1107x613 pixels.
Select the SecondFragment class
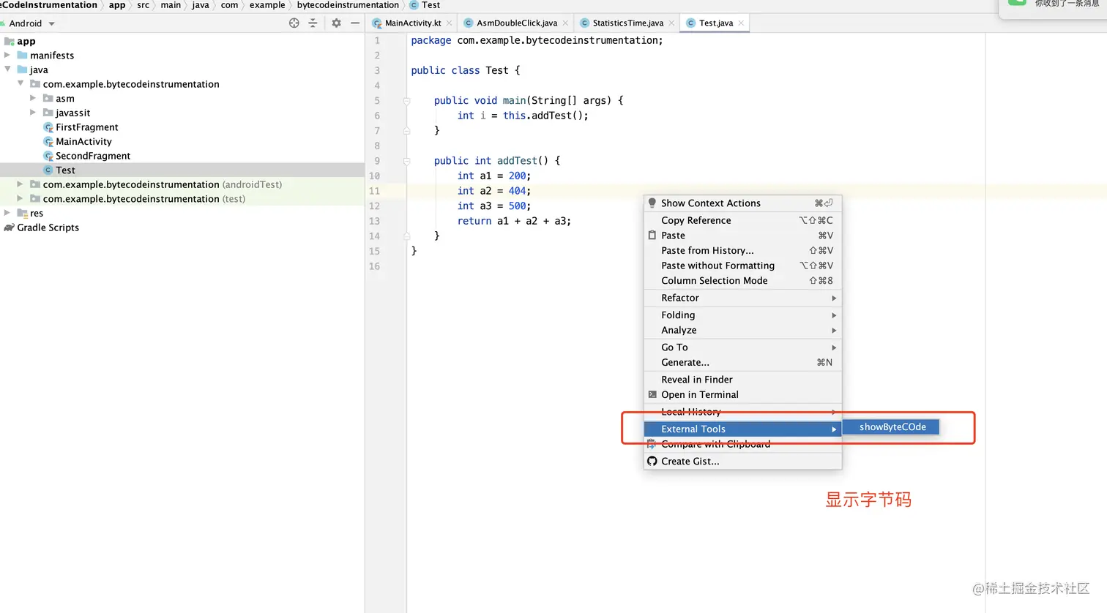tap(182, 156)
